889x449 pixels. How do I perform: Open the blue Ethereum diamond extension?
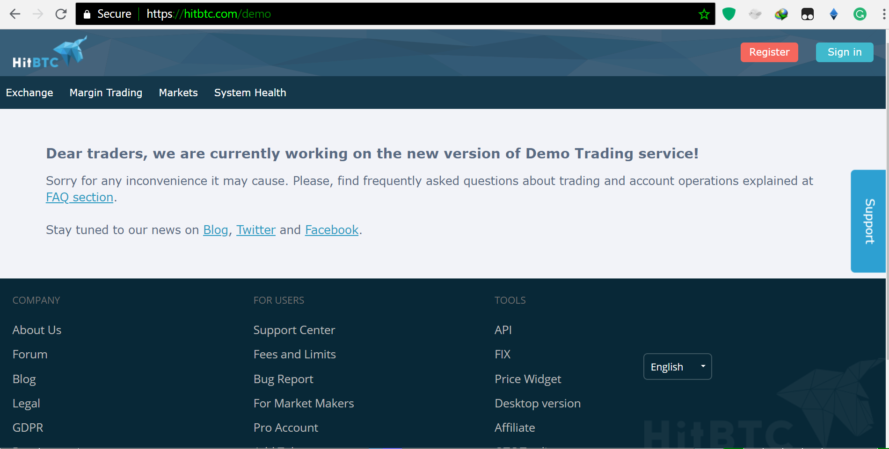[x=834, y=14]
